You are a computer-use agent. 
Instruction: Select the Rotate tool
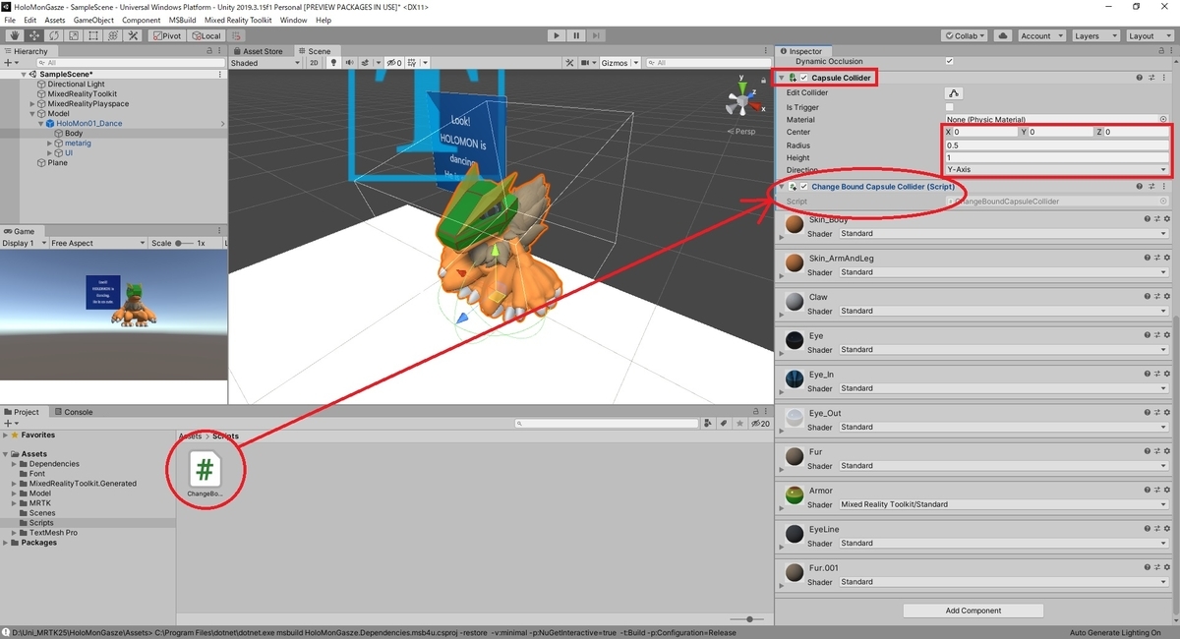(x=53, y=35)
